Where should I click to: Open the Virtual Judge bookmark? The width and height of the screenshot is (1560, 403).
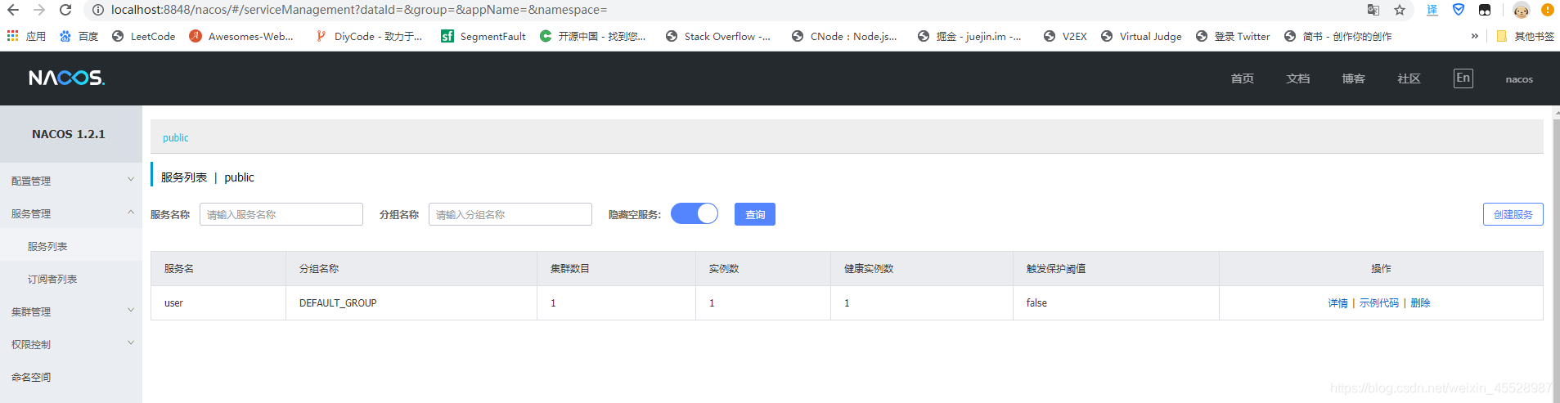click(x=1141, y=36)
